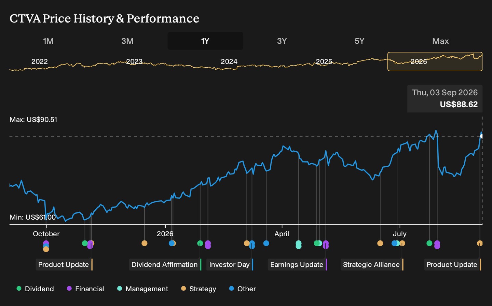The width and height of the screenshot is (492, 306).
Task: Click the active 1Y tab
Action: coord(205,41)
